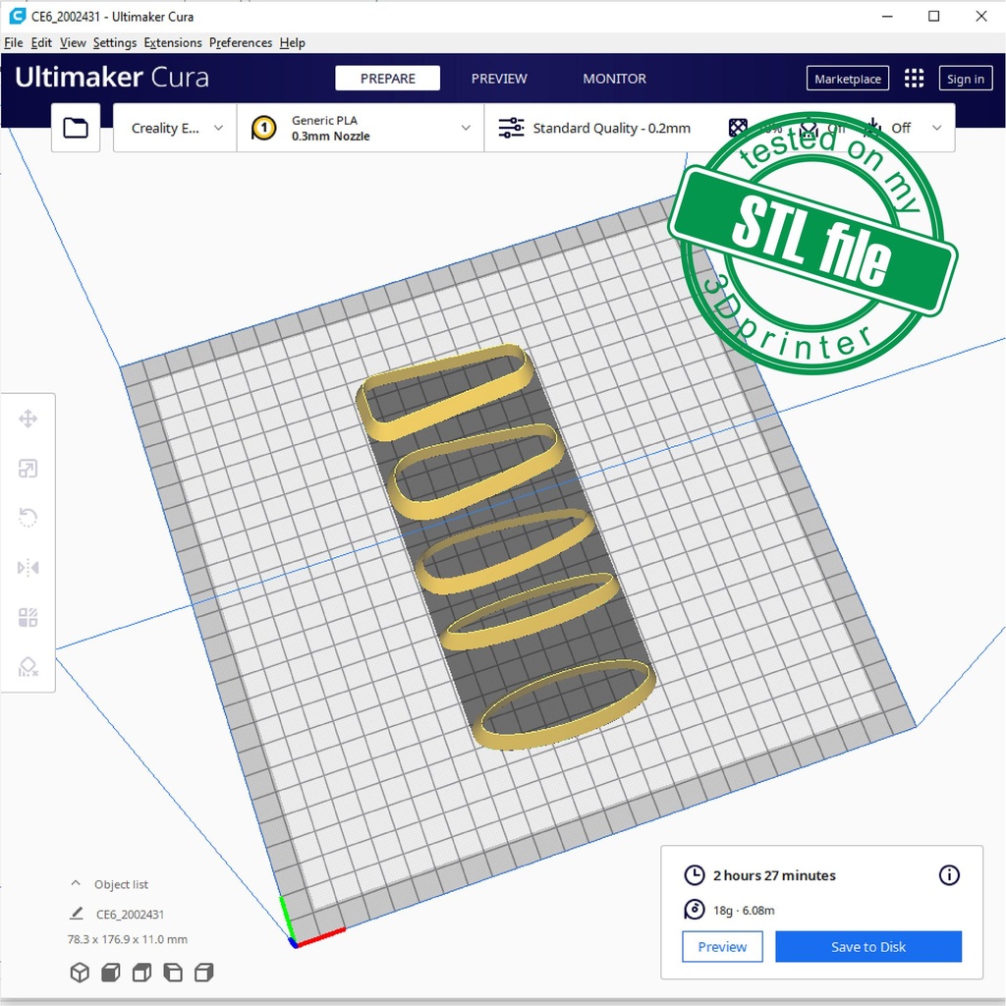Select the Move tool
Viewport: 1006px width, 1006px height.
pos(28,419)
